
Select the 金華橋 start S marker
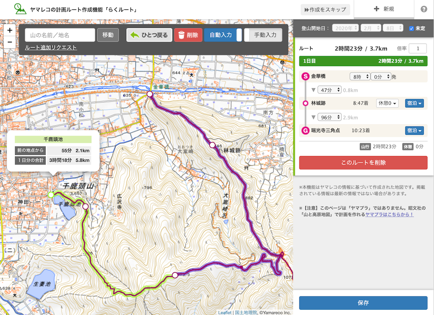(x=305, y=76)
